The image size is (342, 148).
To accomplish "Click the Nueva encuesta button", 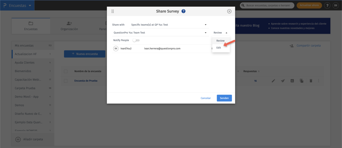I will pos(85,54).
